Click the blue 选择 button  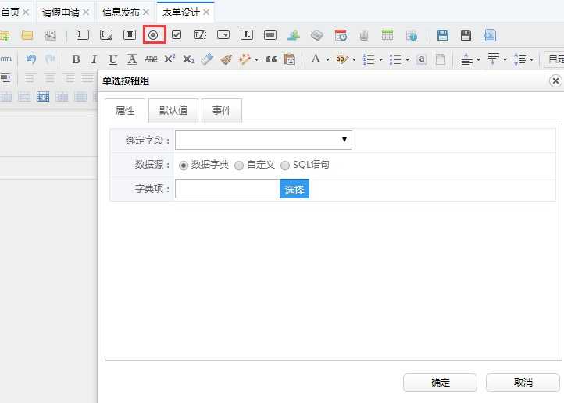coord(294,189)
